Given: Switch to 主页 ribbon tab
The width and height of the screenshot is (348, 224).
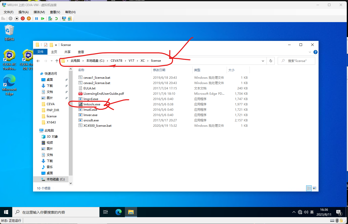Looking at the screenshot, I should (x=54, y=52).
